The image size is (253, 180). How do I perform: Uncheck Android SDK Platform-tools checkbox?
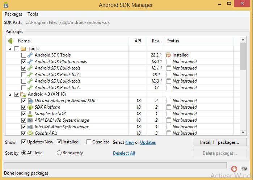coord(24,62)
